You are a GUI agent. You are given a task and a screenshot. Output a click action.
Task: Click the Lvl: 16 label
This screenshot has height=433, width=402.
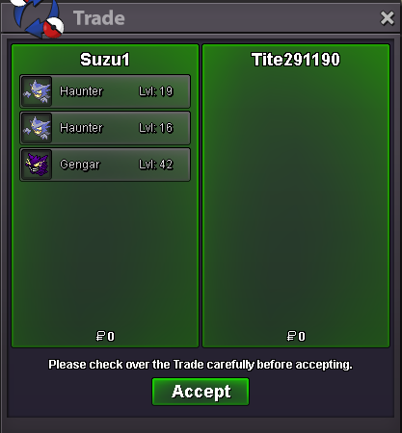[x=156, y=128]
